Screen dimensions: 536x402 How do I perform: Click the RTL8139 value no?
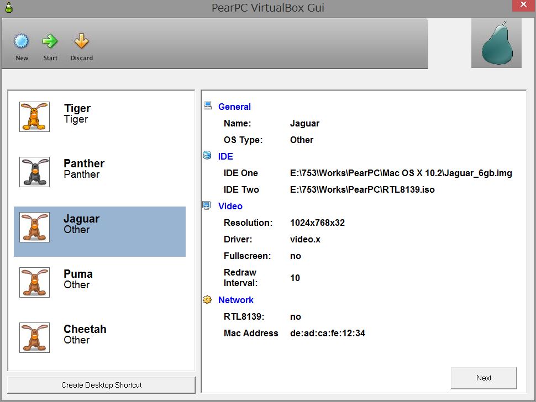coord(295,317)
